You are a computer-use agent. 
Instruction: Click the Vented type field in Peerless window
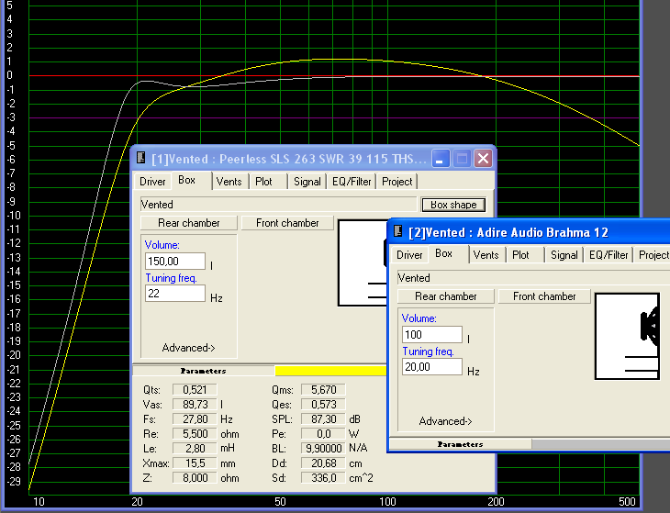point(278,204)
